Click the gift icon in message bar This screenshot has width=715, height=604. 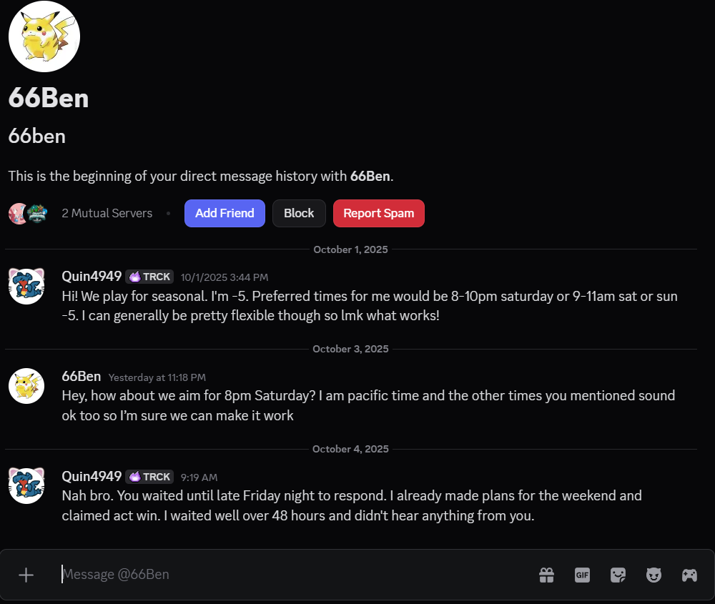[546, 575]
